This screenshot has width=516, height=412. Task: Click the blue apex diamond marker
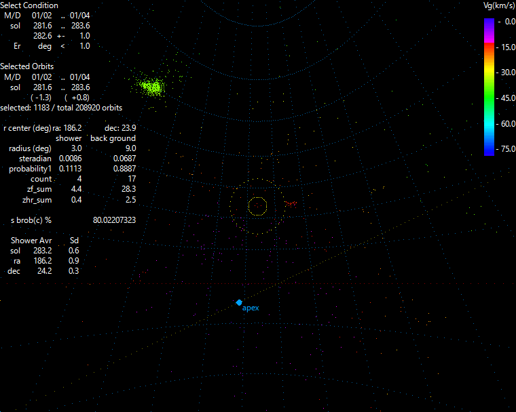[239, 302]
